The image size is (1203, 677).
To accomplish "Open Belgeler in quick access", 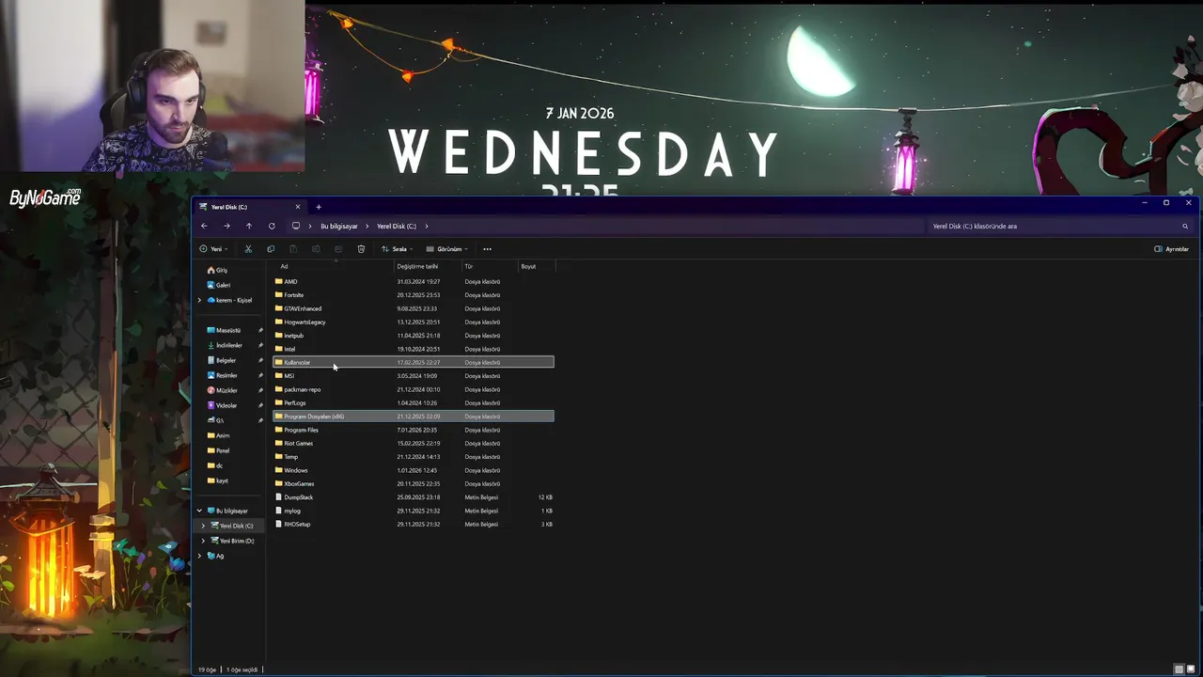I will click(226, 360).
